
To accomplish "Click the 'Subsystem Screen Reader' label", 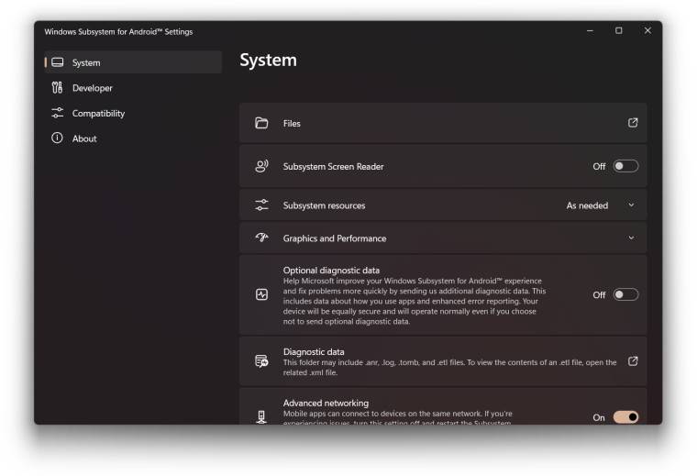I will (333, 167).
